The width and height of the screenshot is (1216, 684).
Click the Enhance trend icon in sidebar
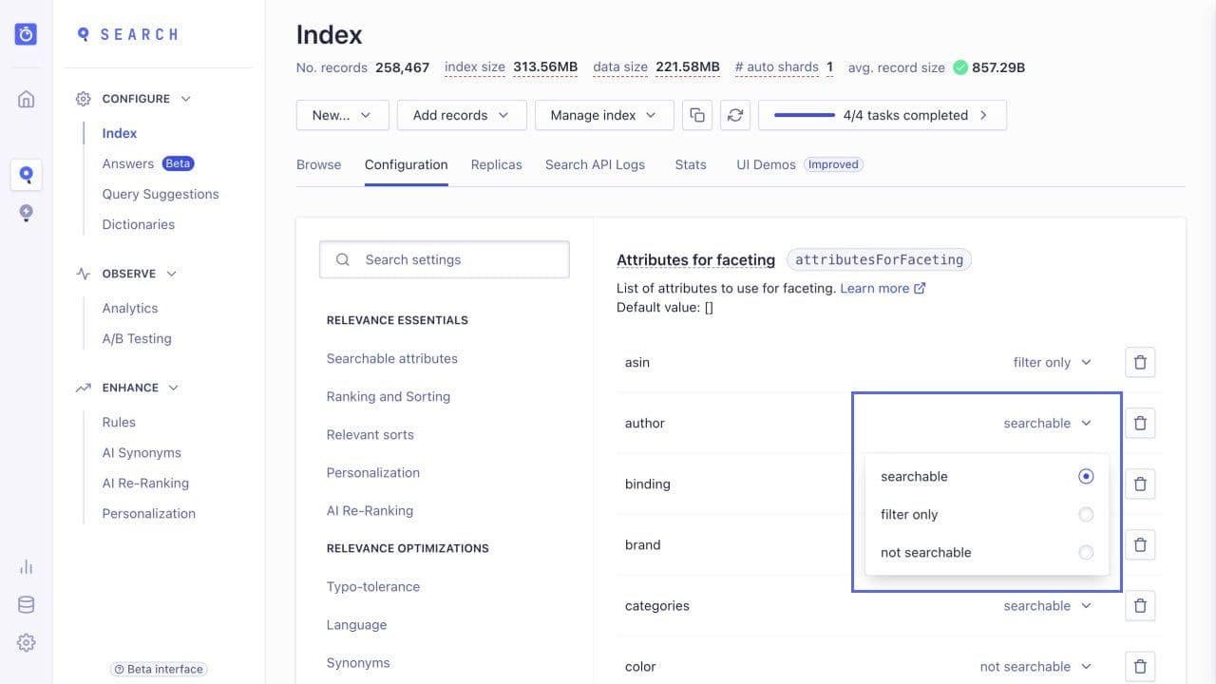click(84, 388)
